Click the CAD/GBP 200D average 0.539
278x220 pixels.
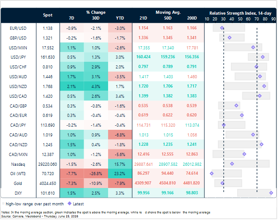pyautogui.click(x=192, y=106)
